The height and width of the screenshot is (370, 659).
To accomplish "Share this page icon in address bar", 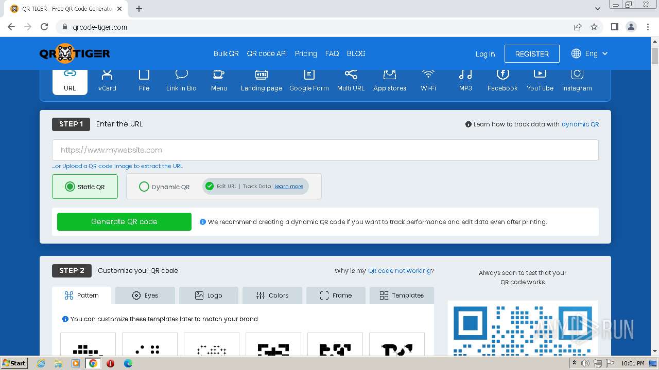I will (x=578, y=27).
